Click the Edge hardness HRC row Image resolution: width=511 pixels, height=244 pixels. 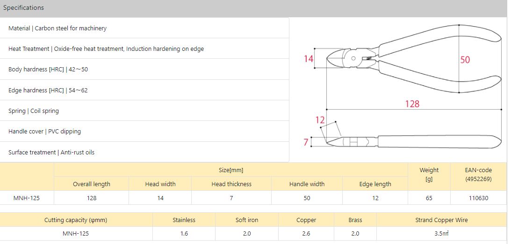pyautogui.click(x=48, y=91)
